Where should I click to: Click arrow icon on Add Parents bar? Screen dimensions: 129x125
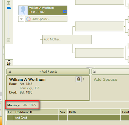(10, 72)
